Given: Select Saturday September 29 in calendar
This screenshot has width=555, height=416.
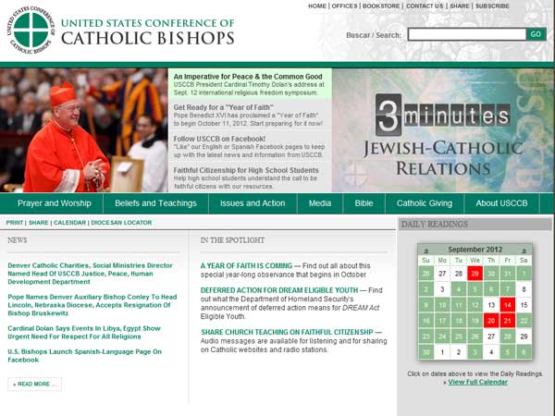Looking at the screenshot, I should tap(524, 336).
